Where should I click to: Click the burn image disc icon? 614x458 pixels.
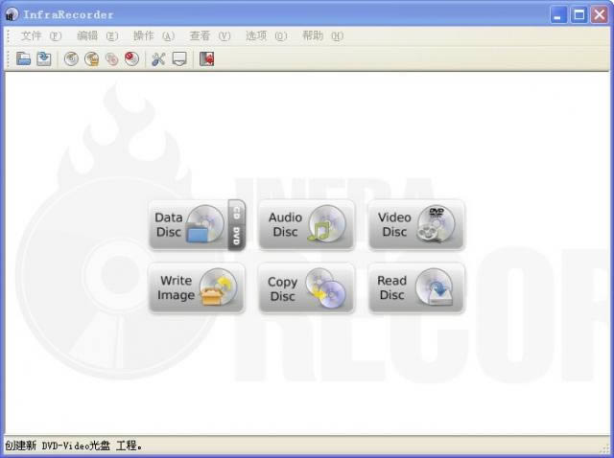coord(92,59)
